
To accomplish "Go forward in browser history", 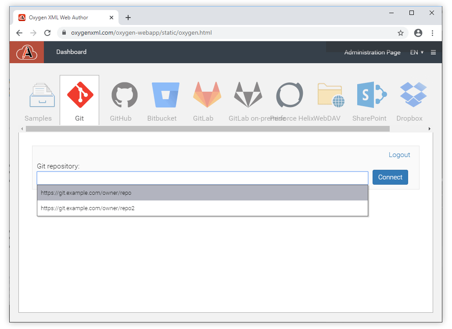I will (x=33, y=33).
